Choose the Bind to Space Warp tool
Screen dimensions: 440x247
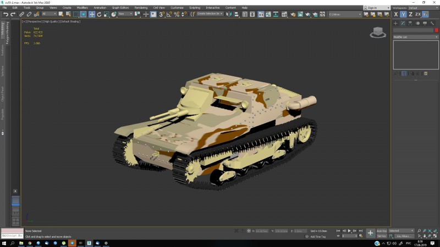(36, 14)
